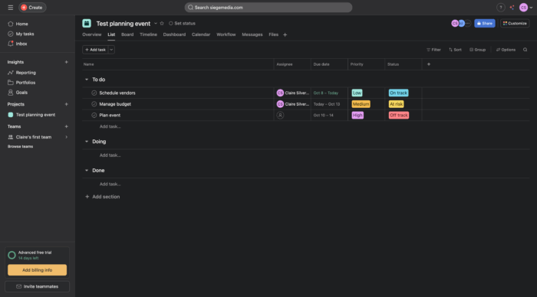Click Add section
537x297 pixels.
click(102, 197)
